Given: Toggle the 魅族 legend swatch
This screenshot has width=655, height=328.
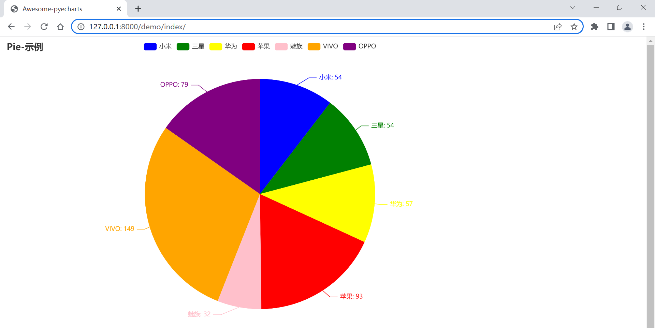Looking at the screenshot, I should point(281,46).
